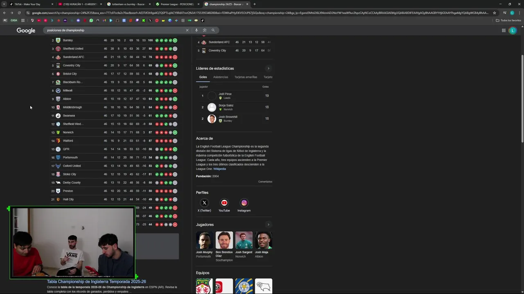Select Norwich team row

point(114,132)
